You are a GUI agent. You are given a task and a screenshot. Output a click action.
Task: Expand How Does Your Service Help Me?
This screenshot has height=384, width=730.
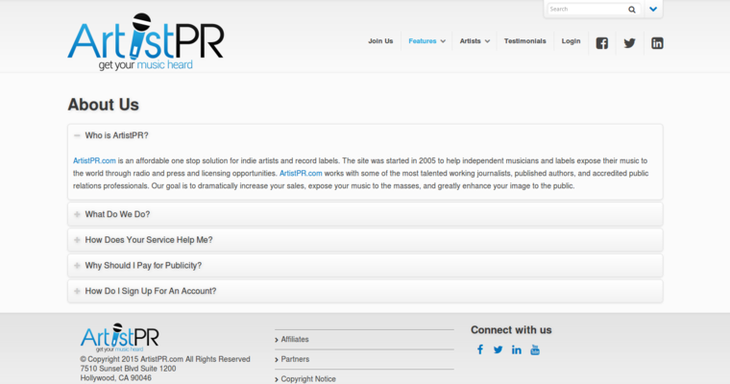point(365,240)
